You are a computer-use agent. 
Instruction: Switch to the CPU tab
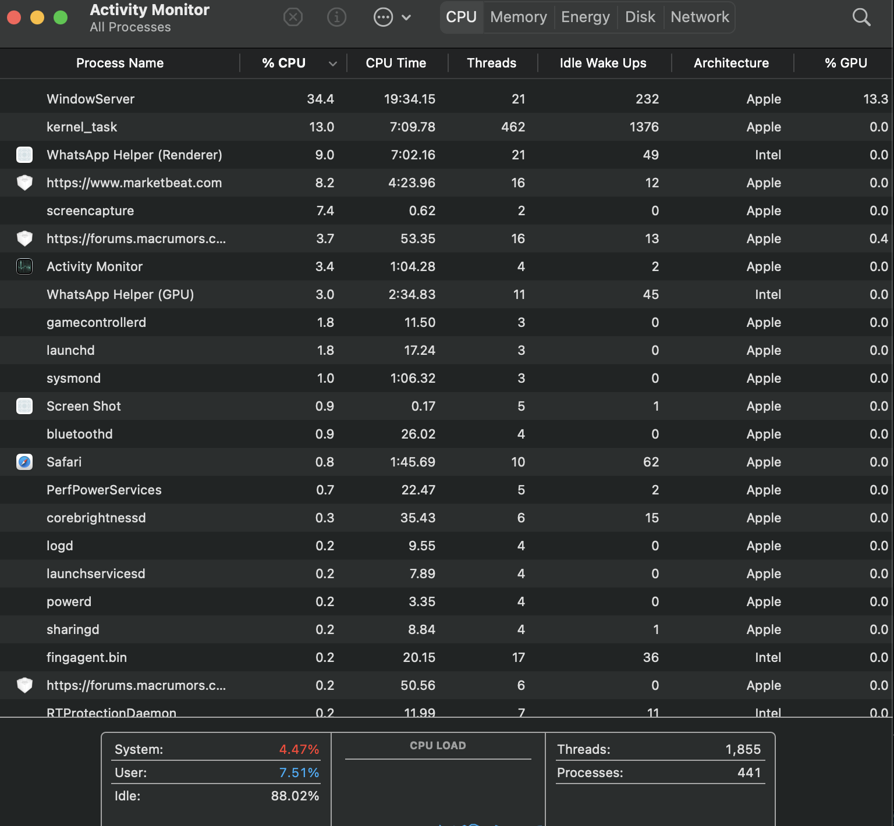tap(462, 17)
